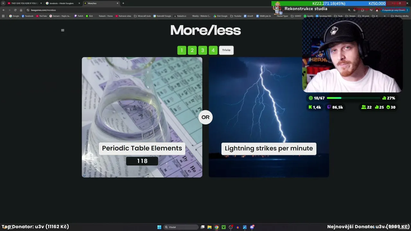Open the Seznam bookmark
Image resolution: width=411 pixels, height=231 pixels.
[60, 16]
